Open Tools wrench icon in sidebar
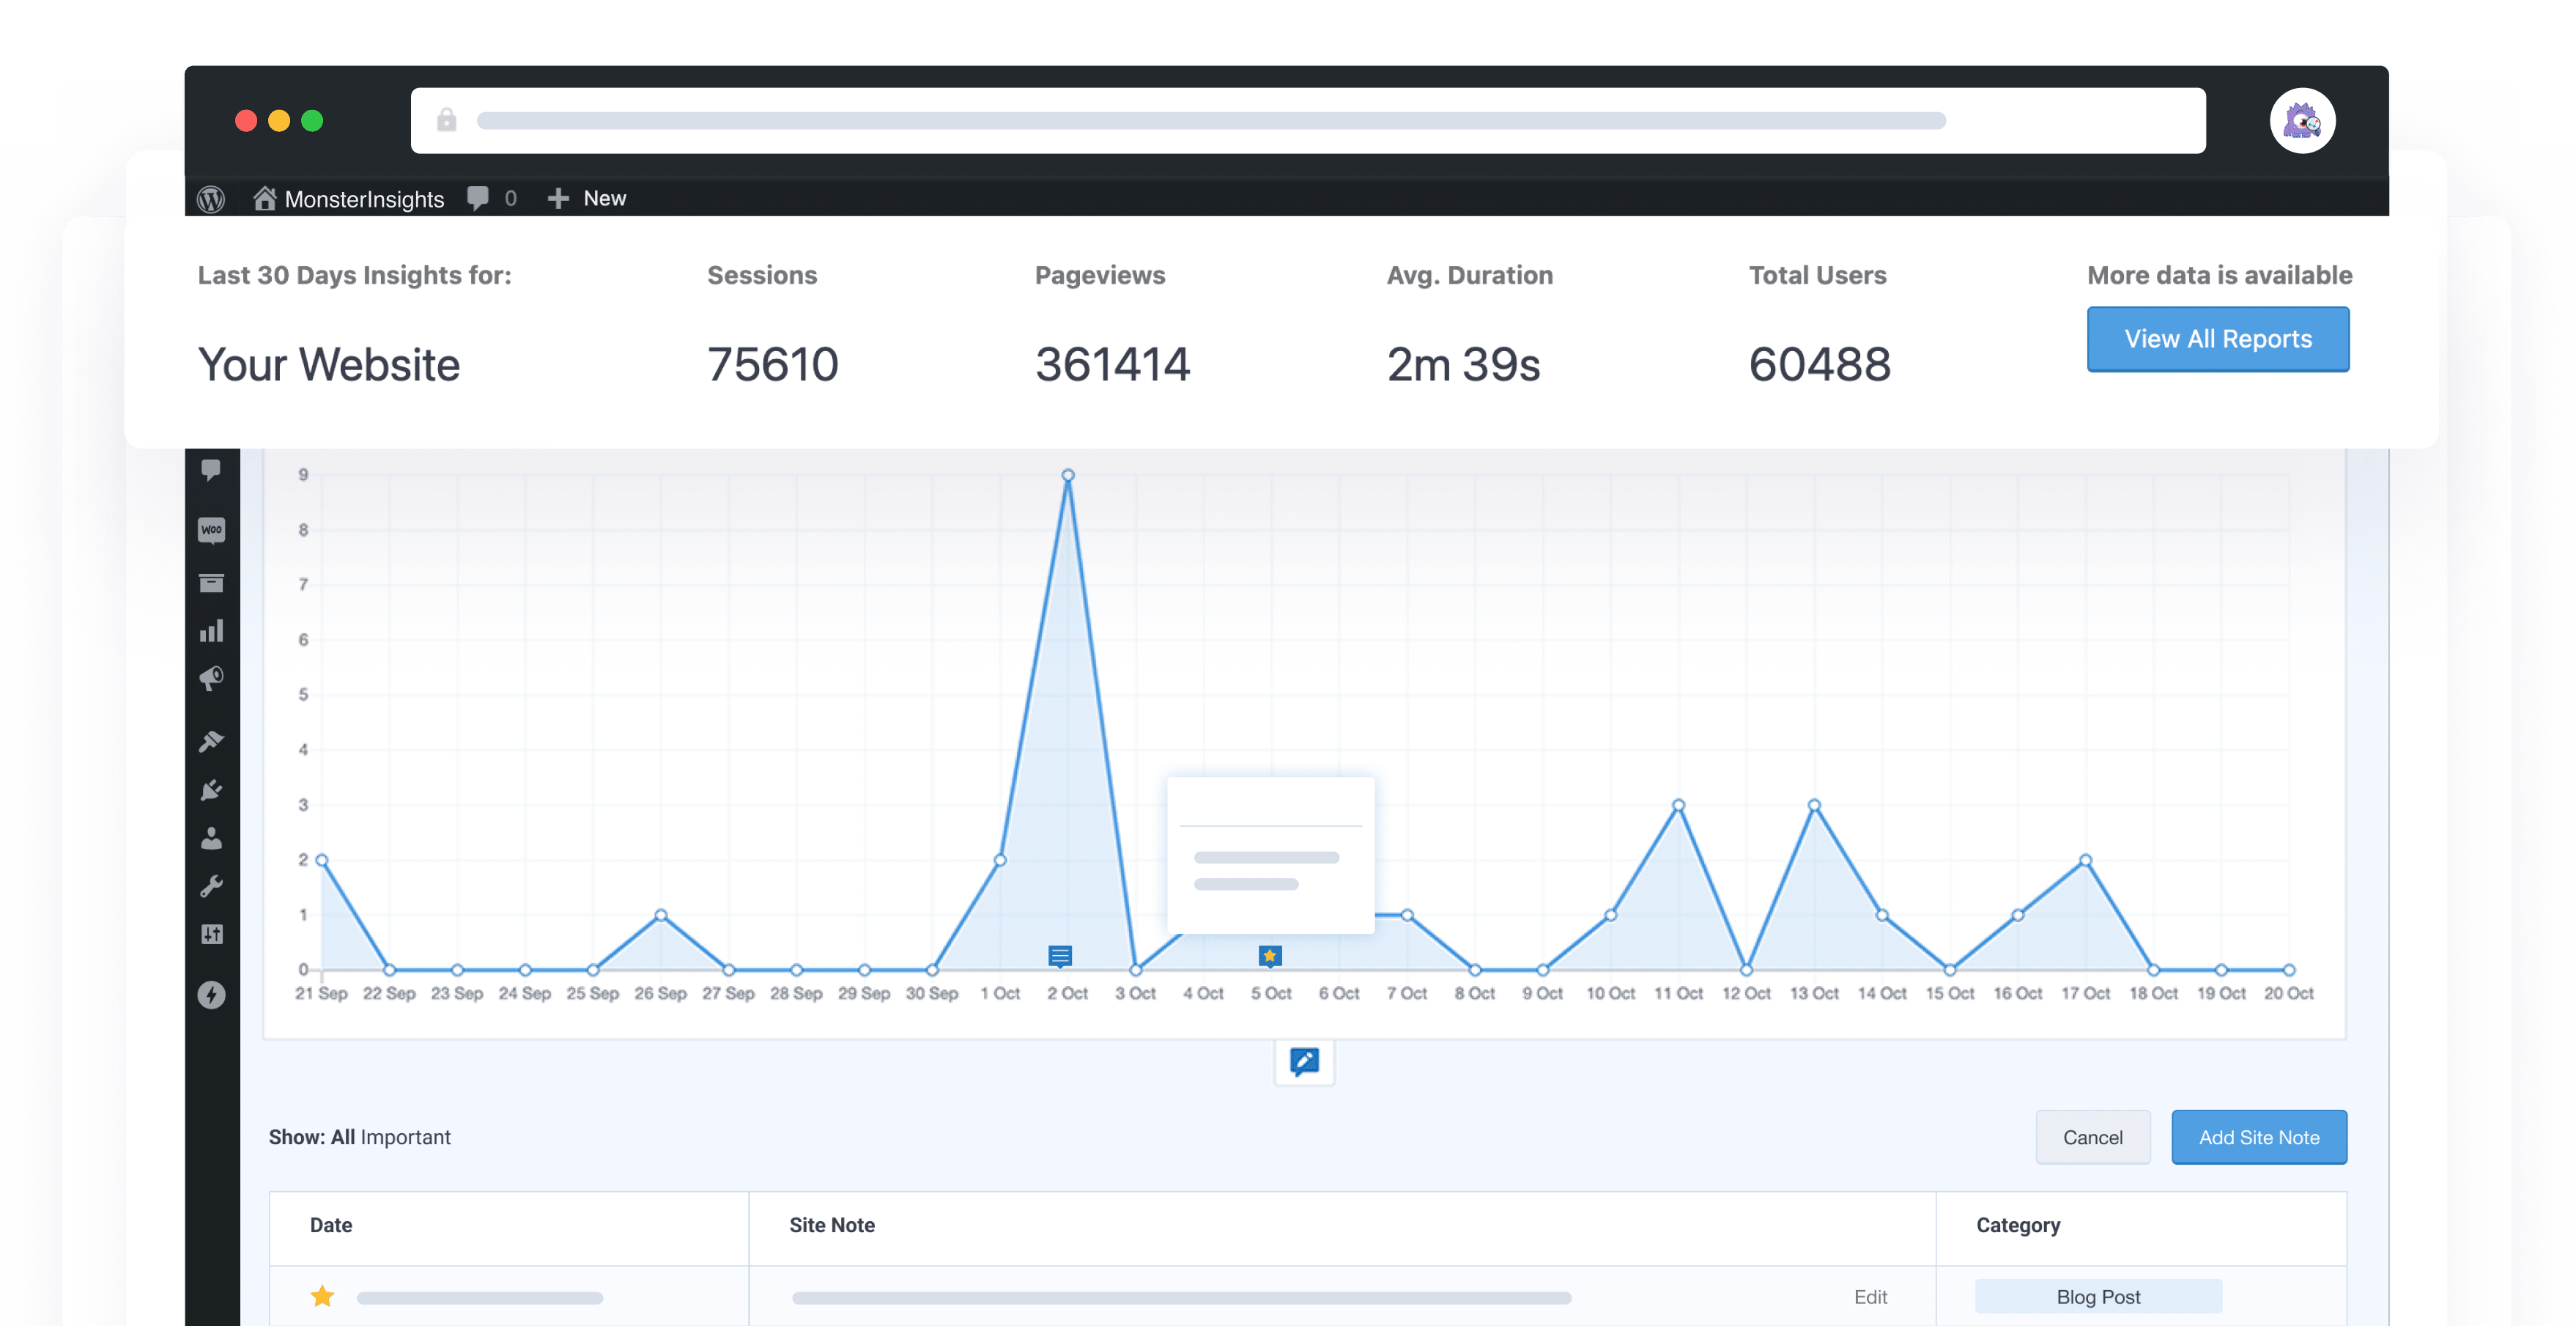 coord(211,885)
